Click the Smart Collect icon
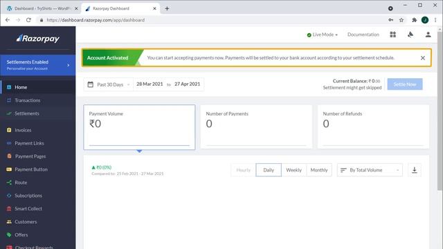Image resolution: width=443 pixels, height=249 pixels. point(9,209)
